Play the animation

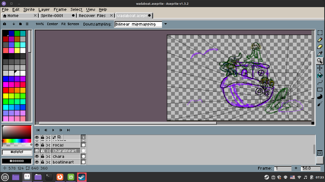coord(53,130)
